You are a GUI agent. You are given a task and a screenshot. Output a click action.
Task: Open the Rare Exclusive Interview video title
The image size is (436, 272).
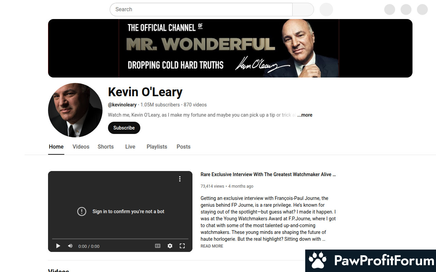268,174
